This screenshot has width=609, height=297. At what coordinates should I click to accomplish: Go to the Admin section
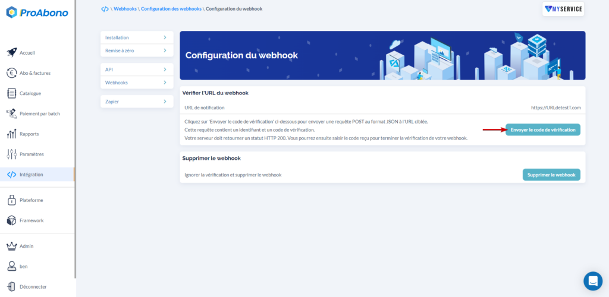click(x=26, y=246)
